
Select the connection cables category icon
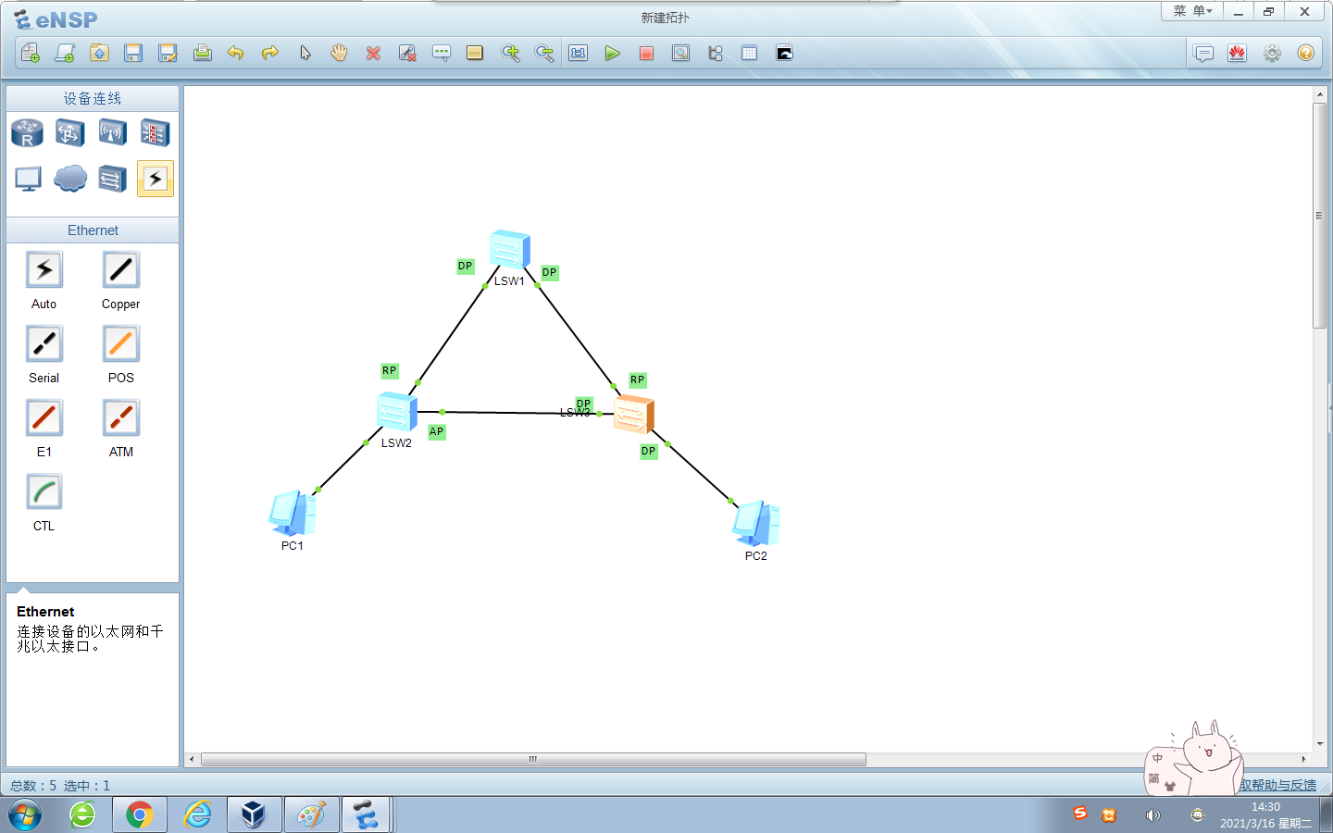point(155,179)
